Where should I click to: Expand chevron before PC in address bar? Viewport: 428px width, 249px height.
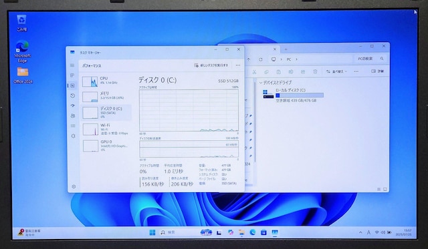coord(281,59)
